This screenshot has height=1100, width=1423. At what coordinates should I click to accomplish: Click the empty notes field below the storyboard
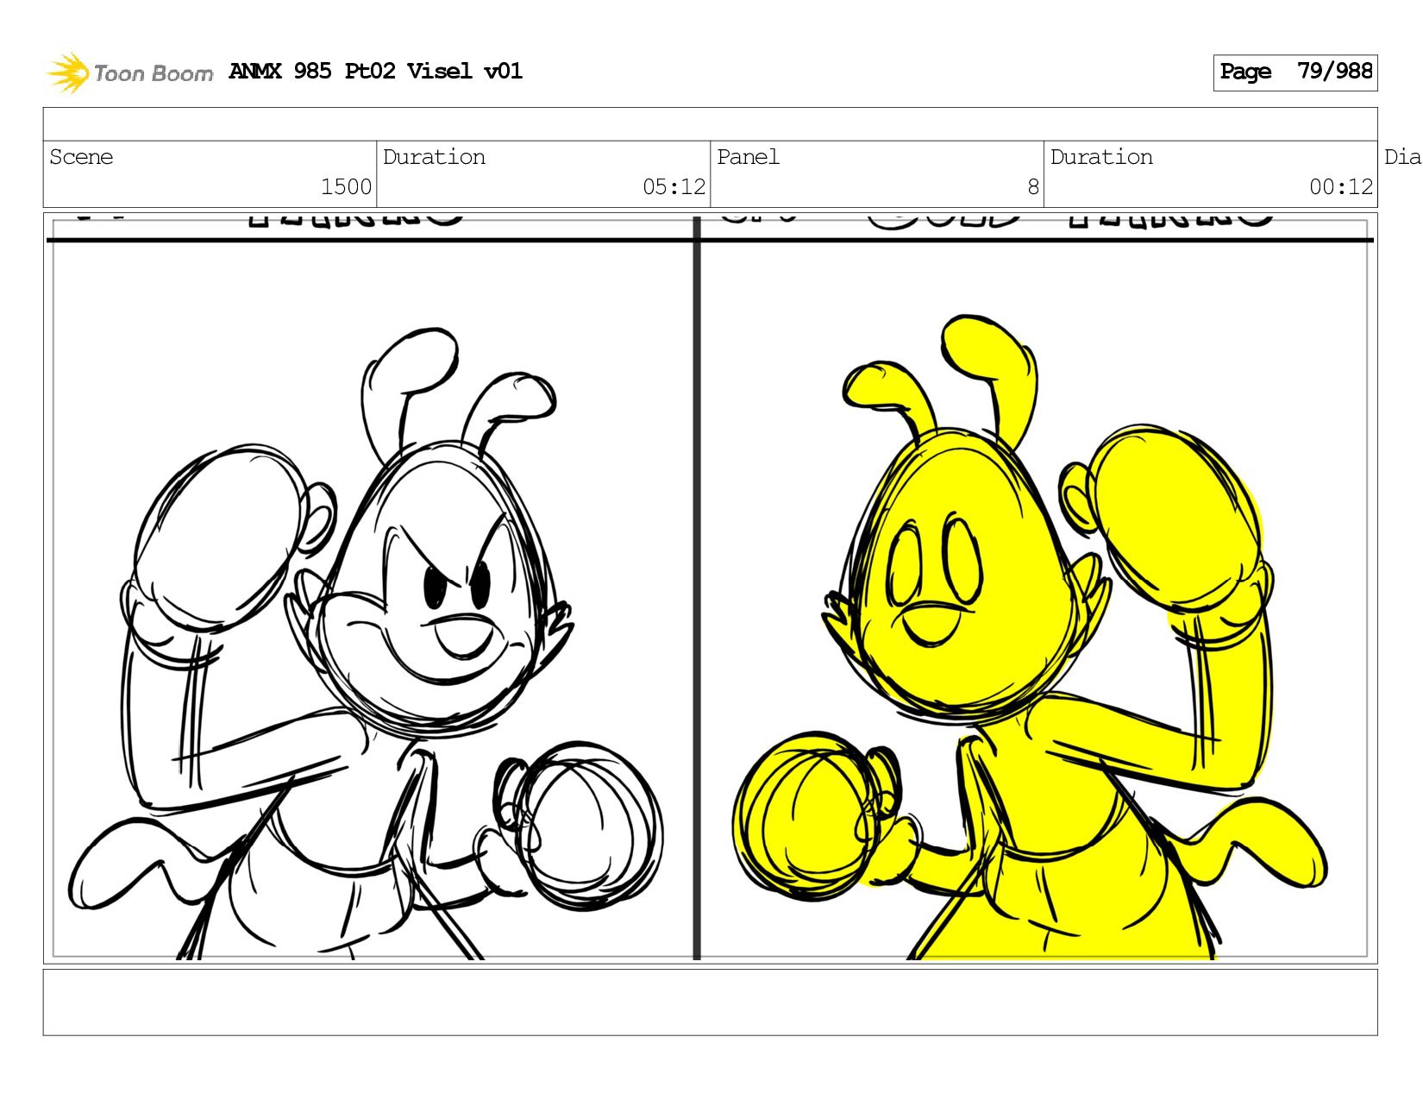pyautogui.click(x=710, y=1003)
